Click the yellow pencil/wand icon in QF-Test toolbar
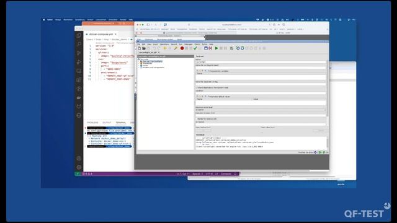397x223 pixels. pos(175,48)
